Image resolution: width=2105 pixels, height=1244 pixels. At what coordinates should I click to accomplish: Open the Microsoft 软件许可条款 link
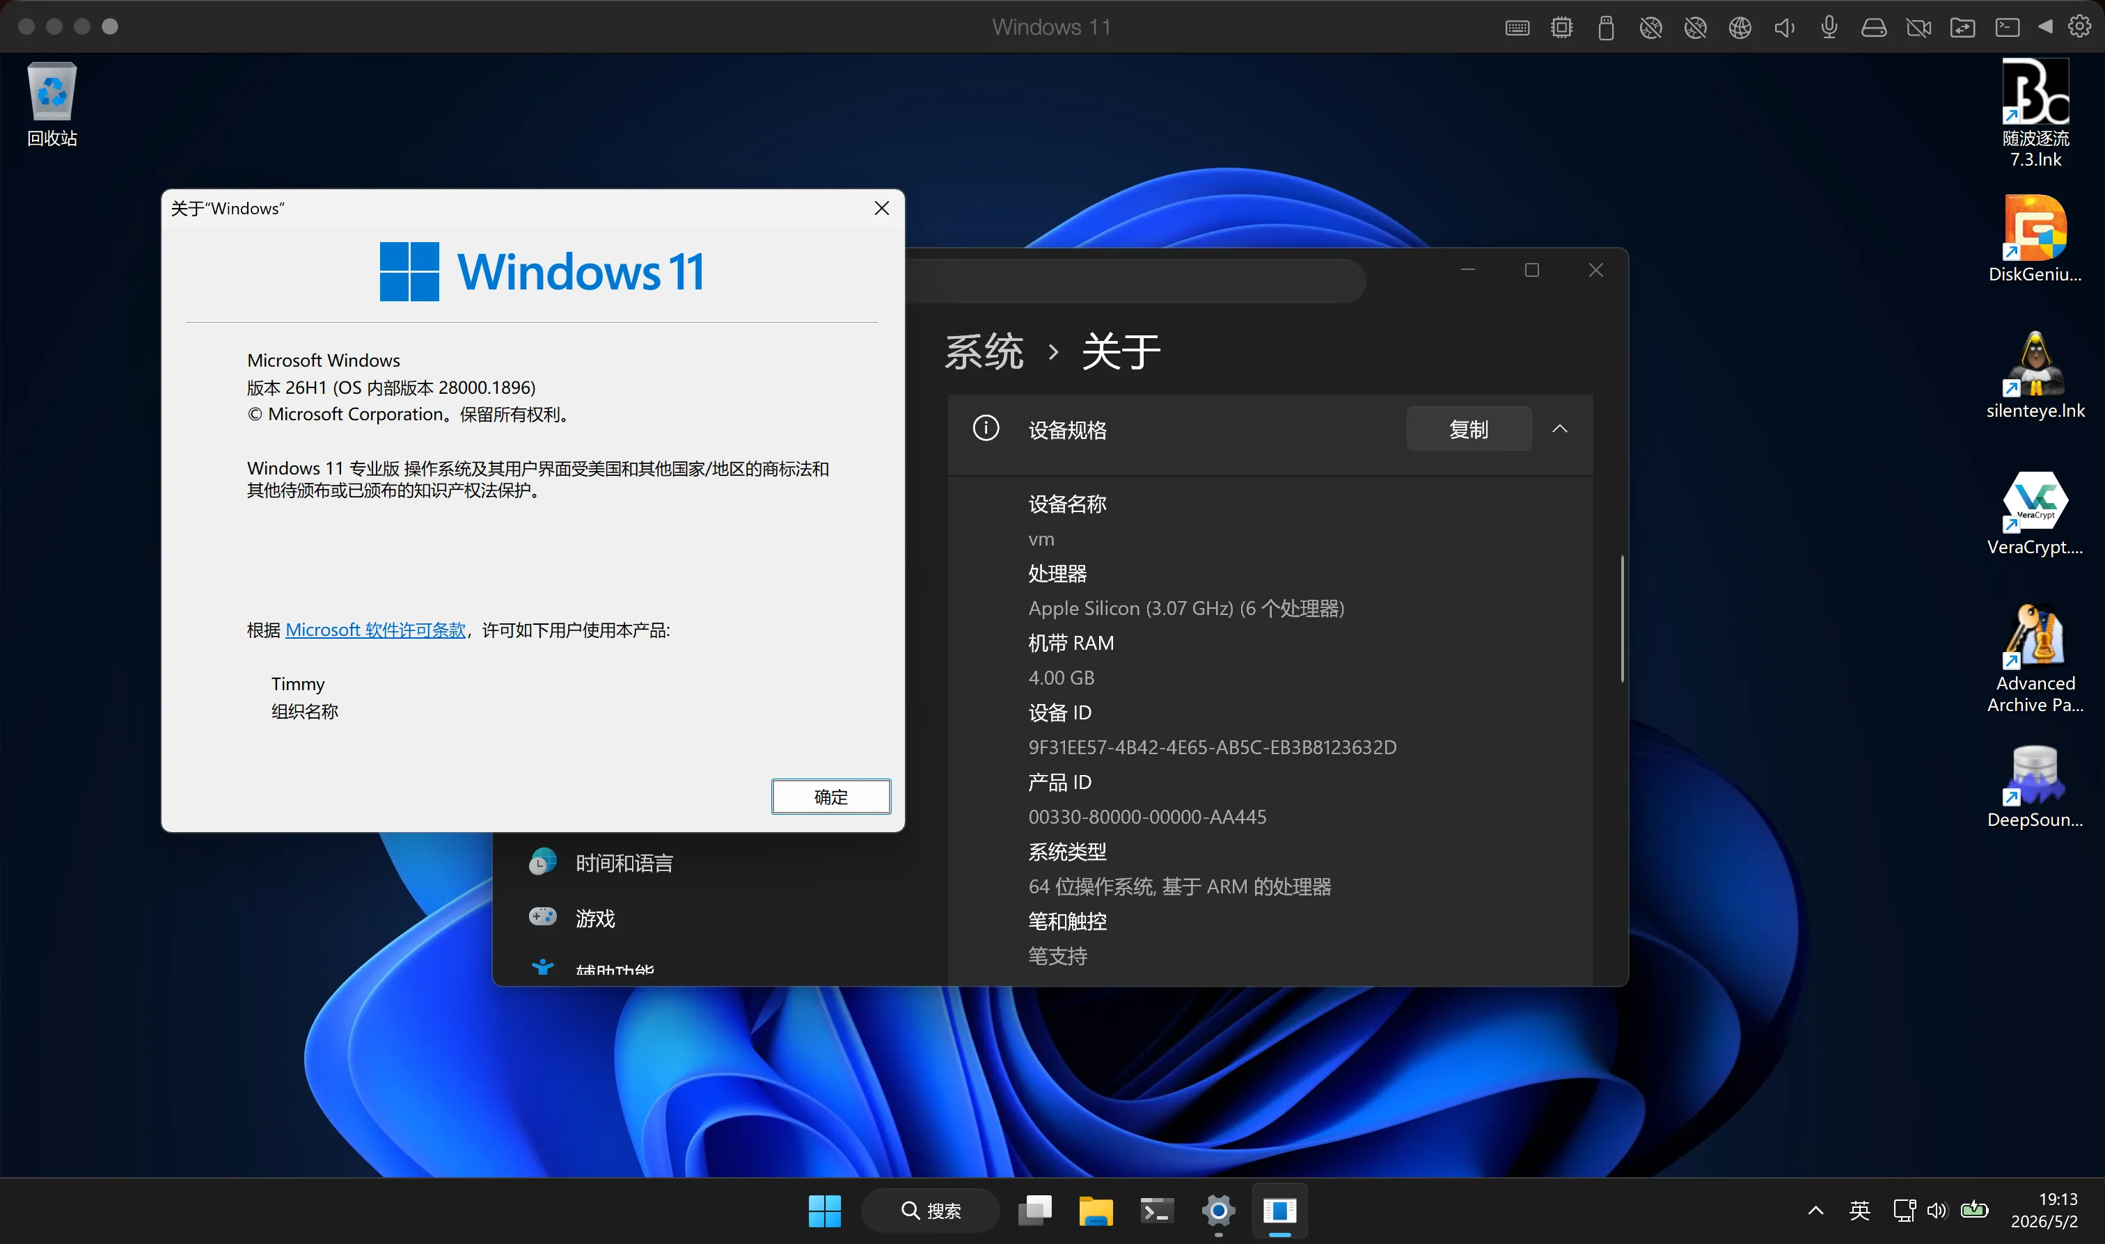[376, 630]
